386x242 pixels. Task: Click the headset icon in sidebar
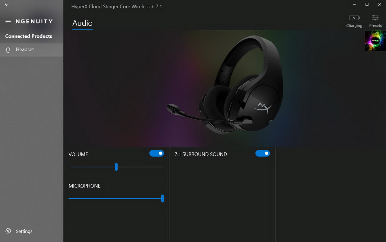(8, 50)
